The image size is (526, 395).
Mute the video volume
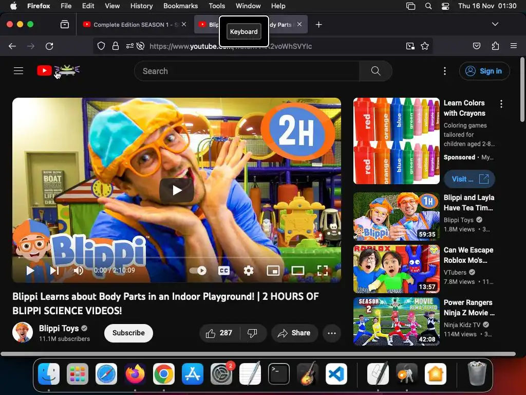point(79,271)
